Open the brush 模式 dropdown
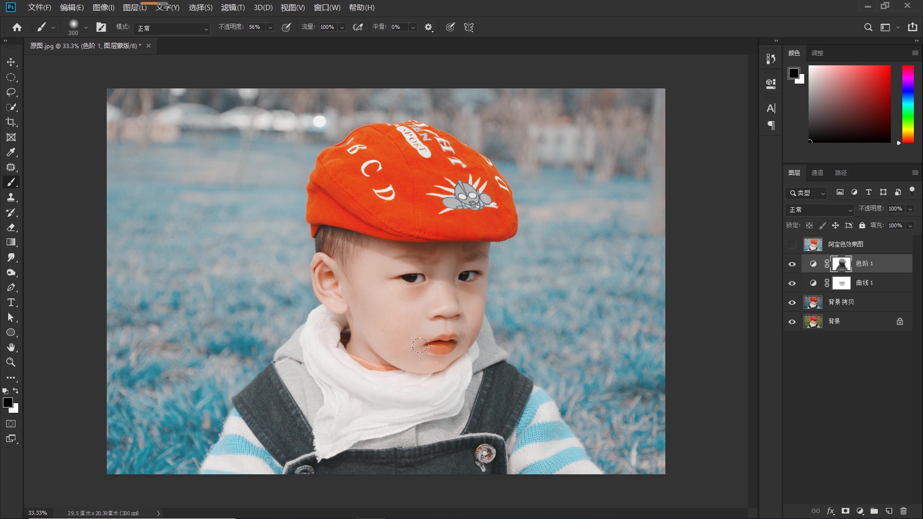923x519 pixels. click(x=172, y=28)
